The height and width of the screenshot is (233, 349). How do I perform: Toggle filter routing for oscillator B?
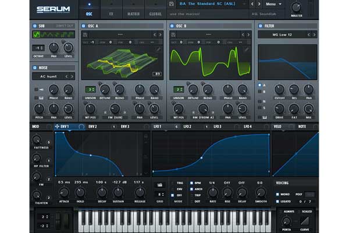(260, 91)
